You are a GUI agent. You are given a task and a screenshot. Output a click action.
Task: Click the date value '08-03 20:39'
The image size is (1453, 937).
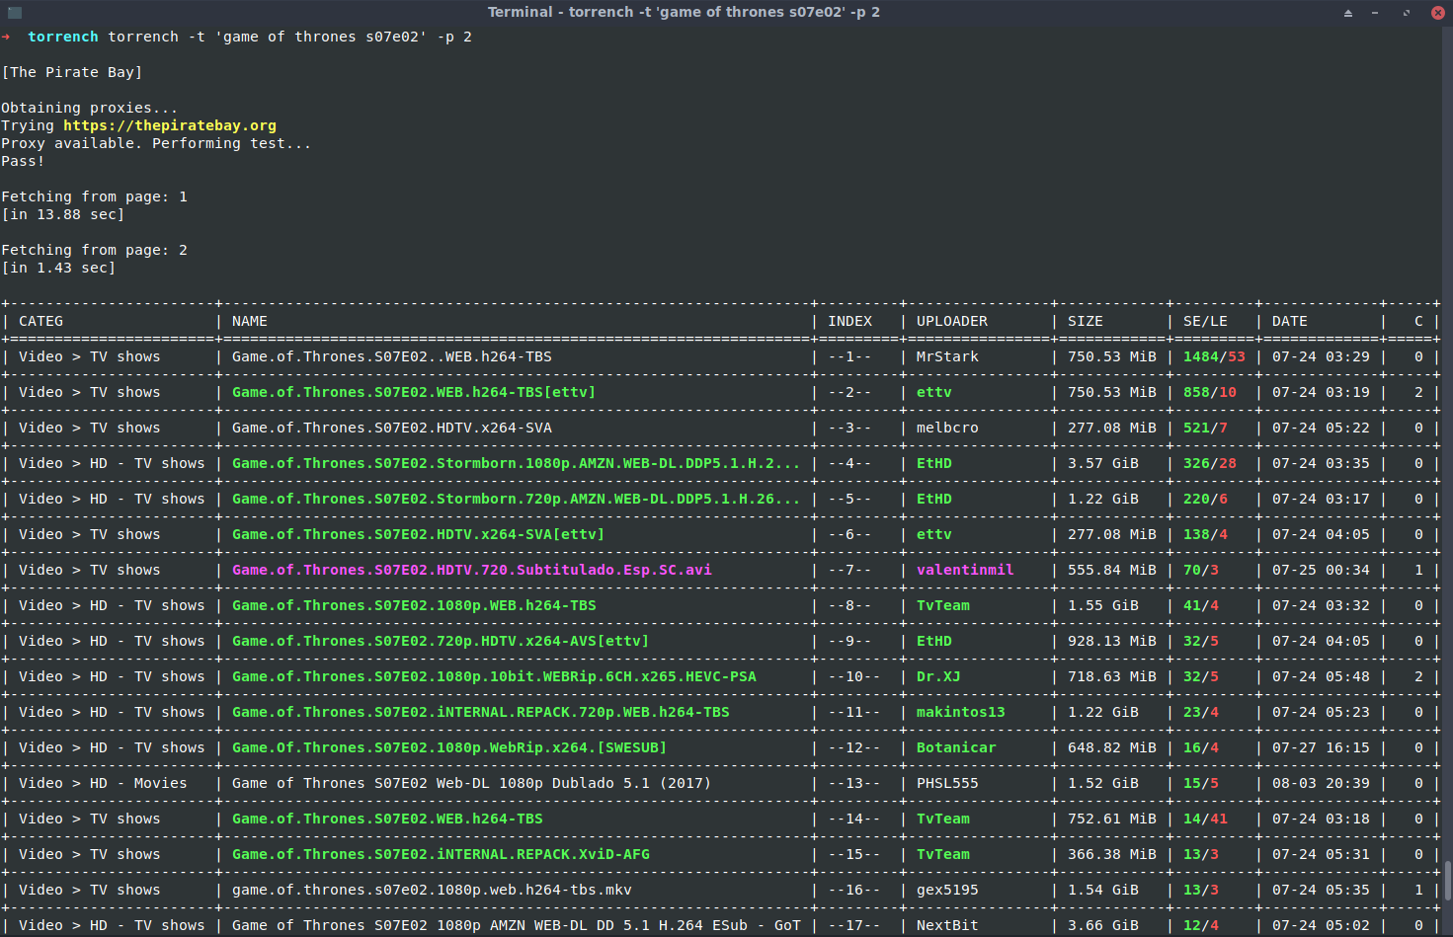1321,783
